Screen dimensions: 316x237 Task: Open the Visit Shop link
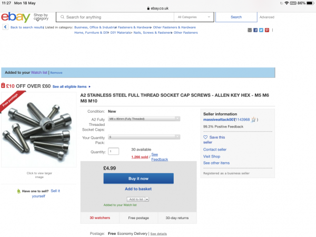point(212,156)
